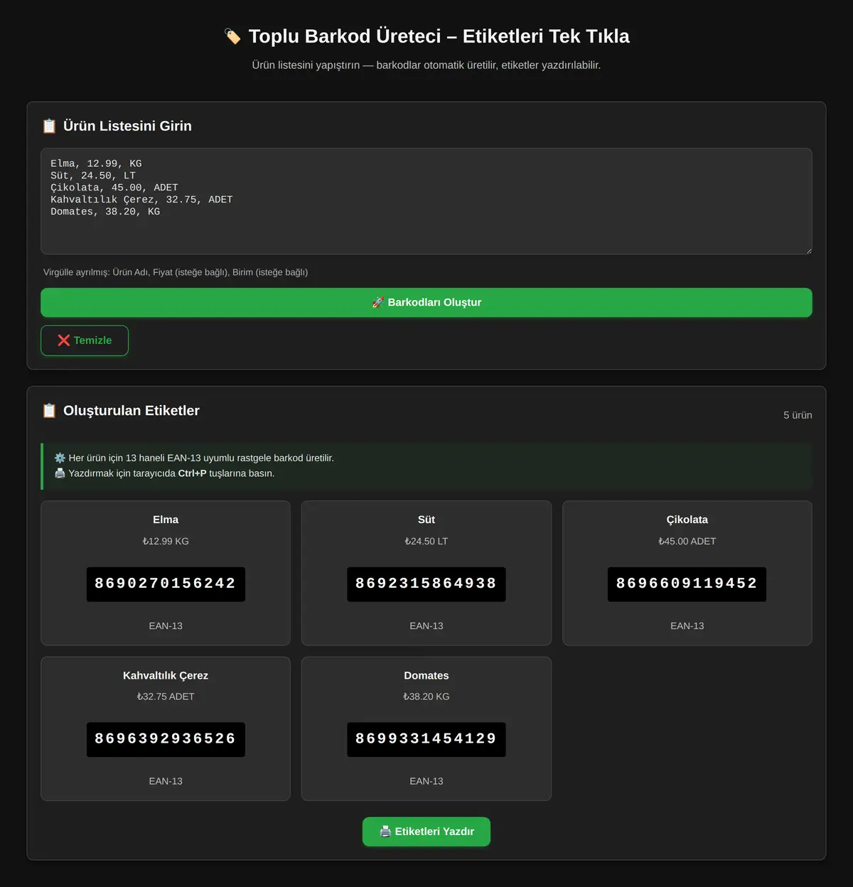Click the printer icon before the Yazdırmak hint
The image size is (853, 887).
[60, 473]
